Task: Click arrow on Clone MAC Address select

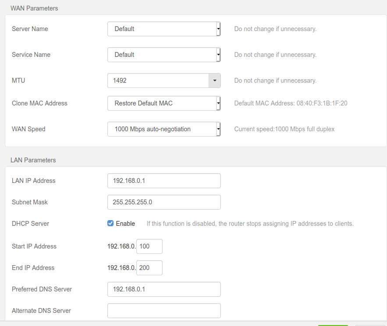Action: 218,103
